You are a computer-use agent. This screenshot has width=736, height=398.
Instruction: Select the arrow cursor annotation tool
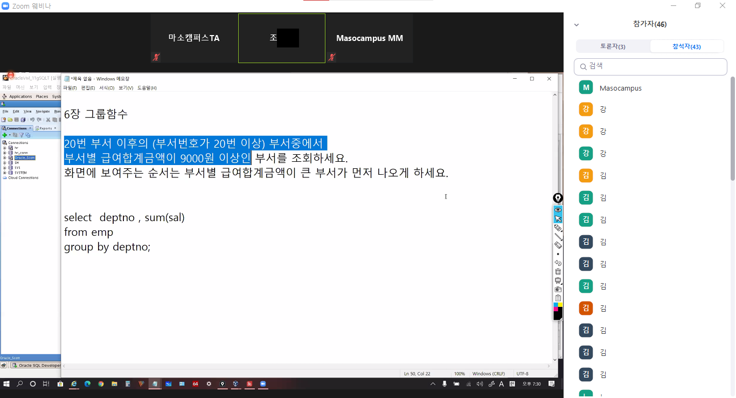558,219
